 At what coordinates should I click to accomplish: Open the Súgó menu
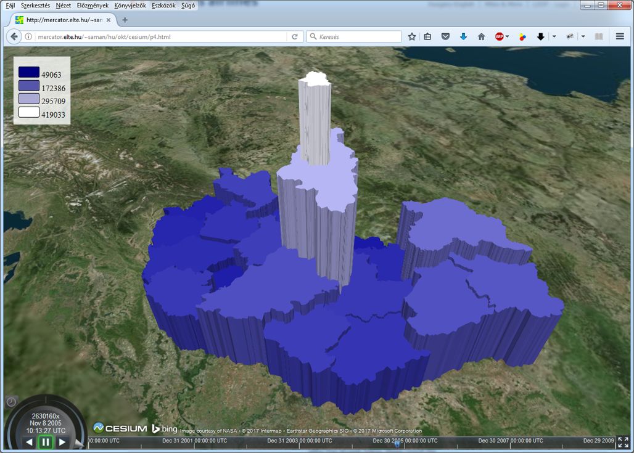[x=187, y=6]
